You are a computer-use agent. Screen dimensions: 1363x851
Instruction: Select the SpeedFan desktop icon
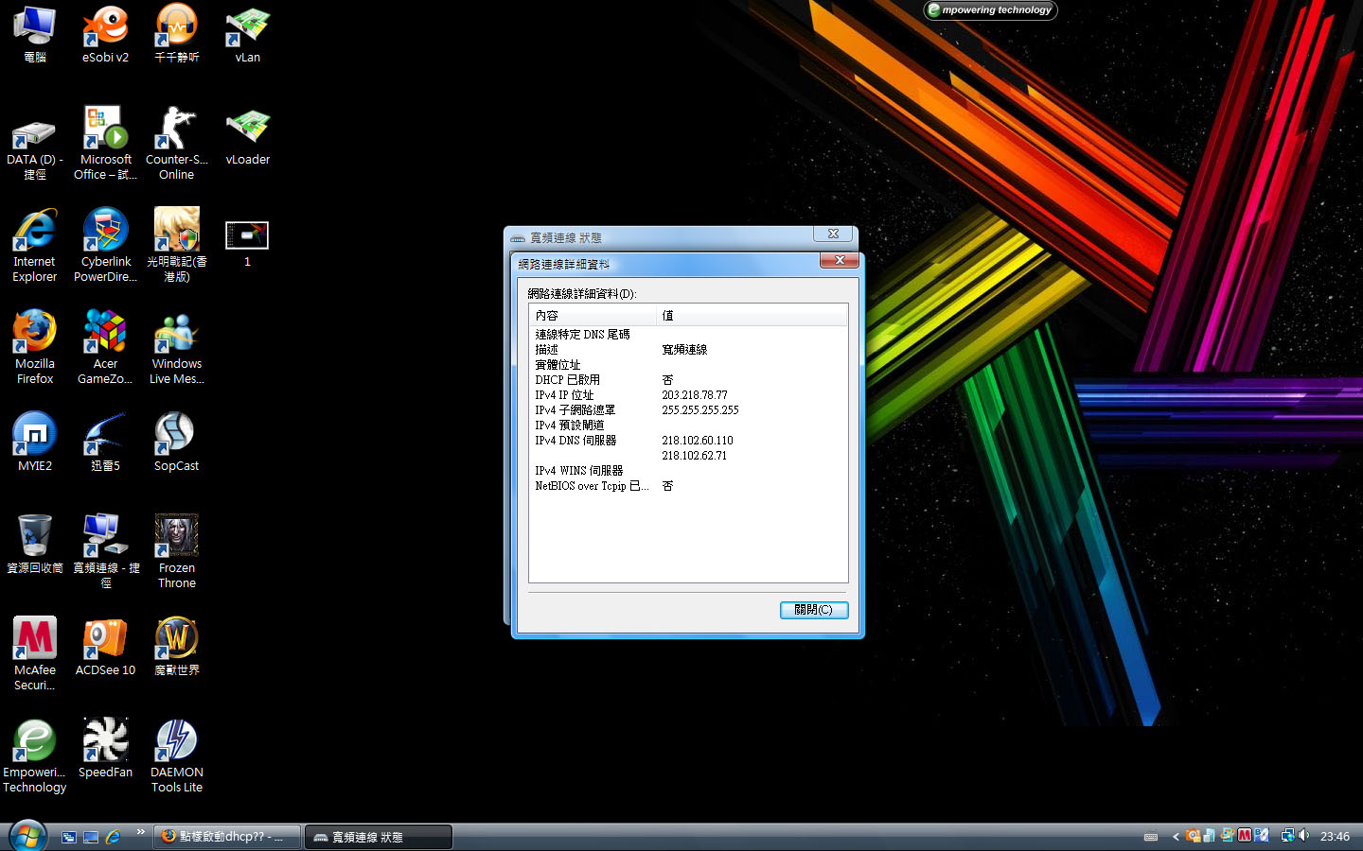(x=105, y=741)
